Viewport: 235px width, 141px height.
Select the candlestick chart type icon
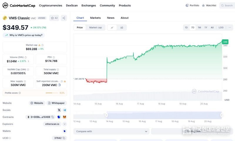[x=122, y=28]
